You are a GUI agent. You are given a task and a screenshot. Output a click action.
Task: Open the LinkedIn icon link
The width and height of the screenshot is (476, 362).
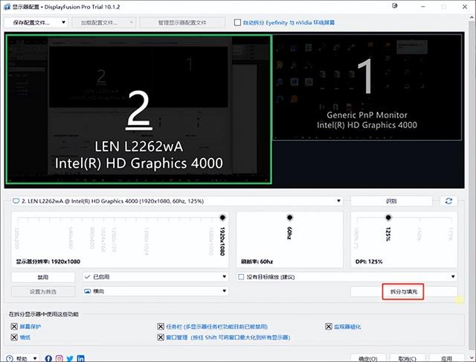point(81,359)
